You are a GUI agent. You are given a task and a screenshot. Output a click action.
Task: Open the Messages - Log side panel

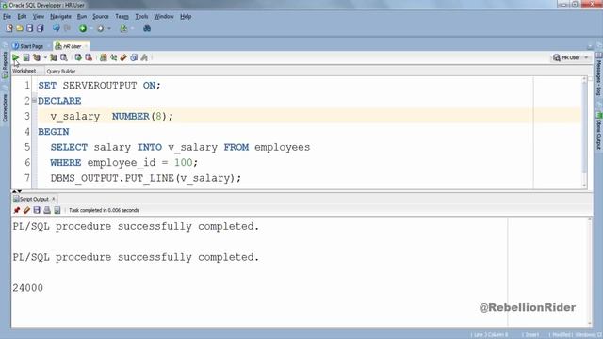click(599, 75)
